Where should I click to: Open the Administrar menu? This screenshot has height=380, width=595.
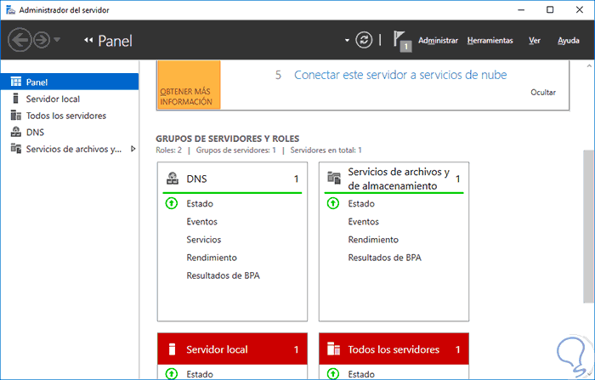[438, 40]
